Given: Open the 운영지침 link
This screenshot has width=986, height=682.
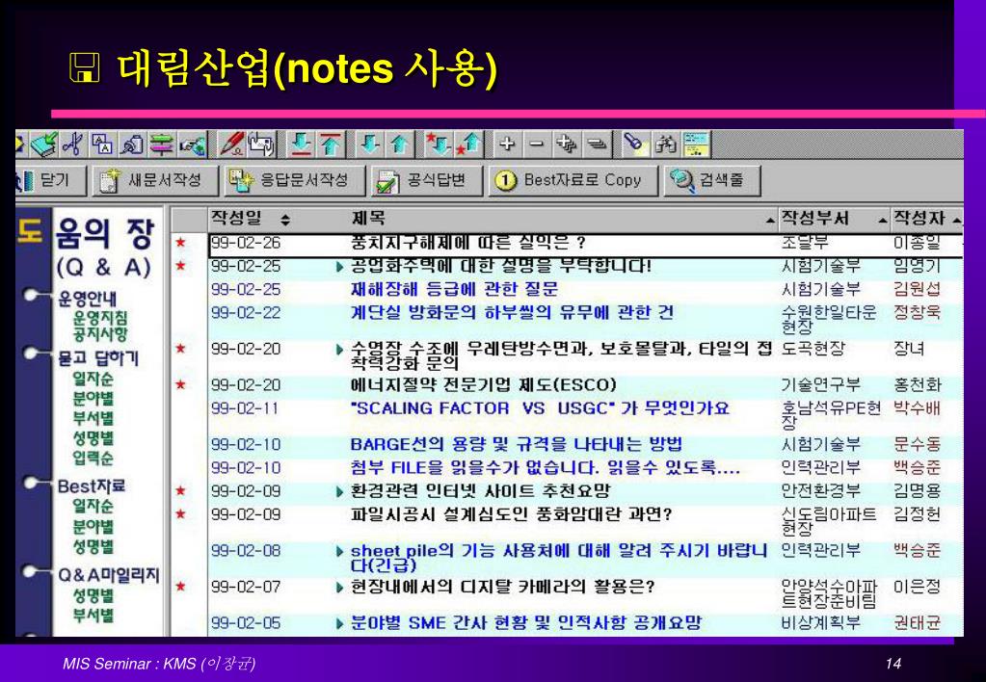Looking at the screenshot, I should coord(100,317).
